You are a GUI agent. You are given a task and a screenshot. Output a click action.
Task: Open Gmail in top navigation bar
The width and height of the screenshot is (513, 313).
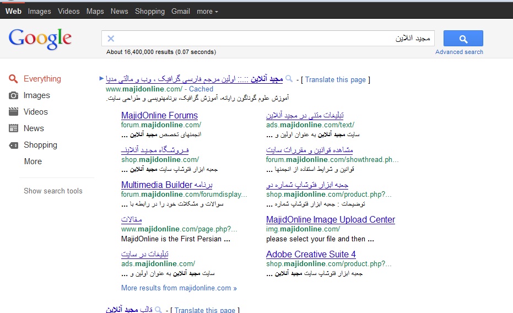coord(181,11)
